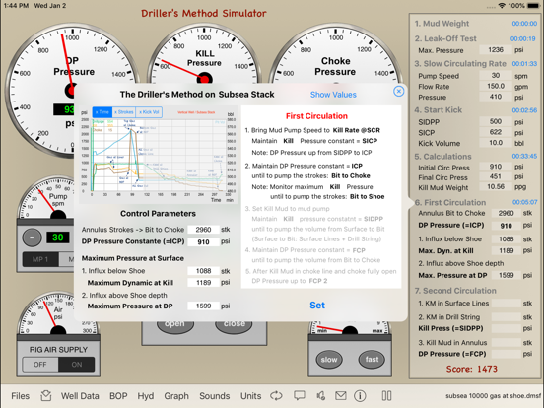This screenshot has width=544, height=408.
Task: Click the partially hidden close button
Action: point(235,326)
